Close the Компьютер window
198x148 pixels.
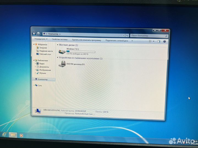[165, 30]
